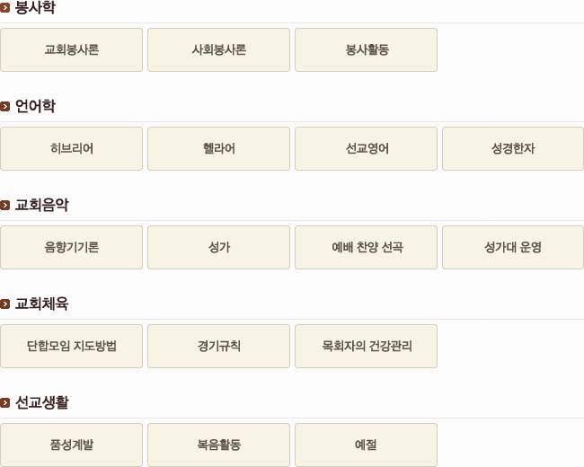Select the 사회봉사론 button
This screenshot has height=467, width=584.
[x=218, y=50]
